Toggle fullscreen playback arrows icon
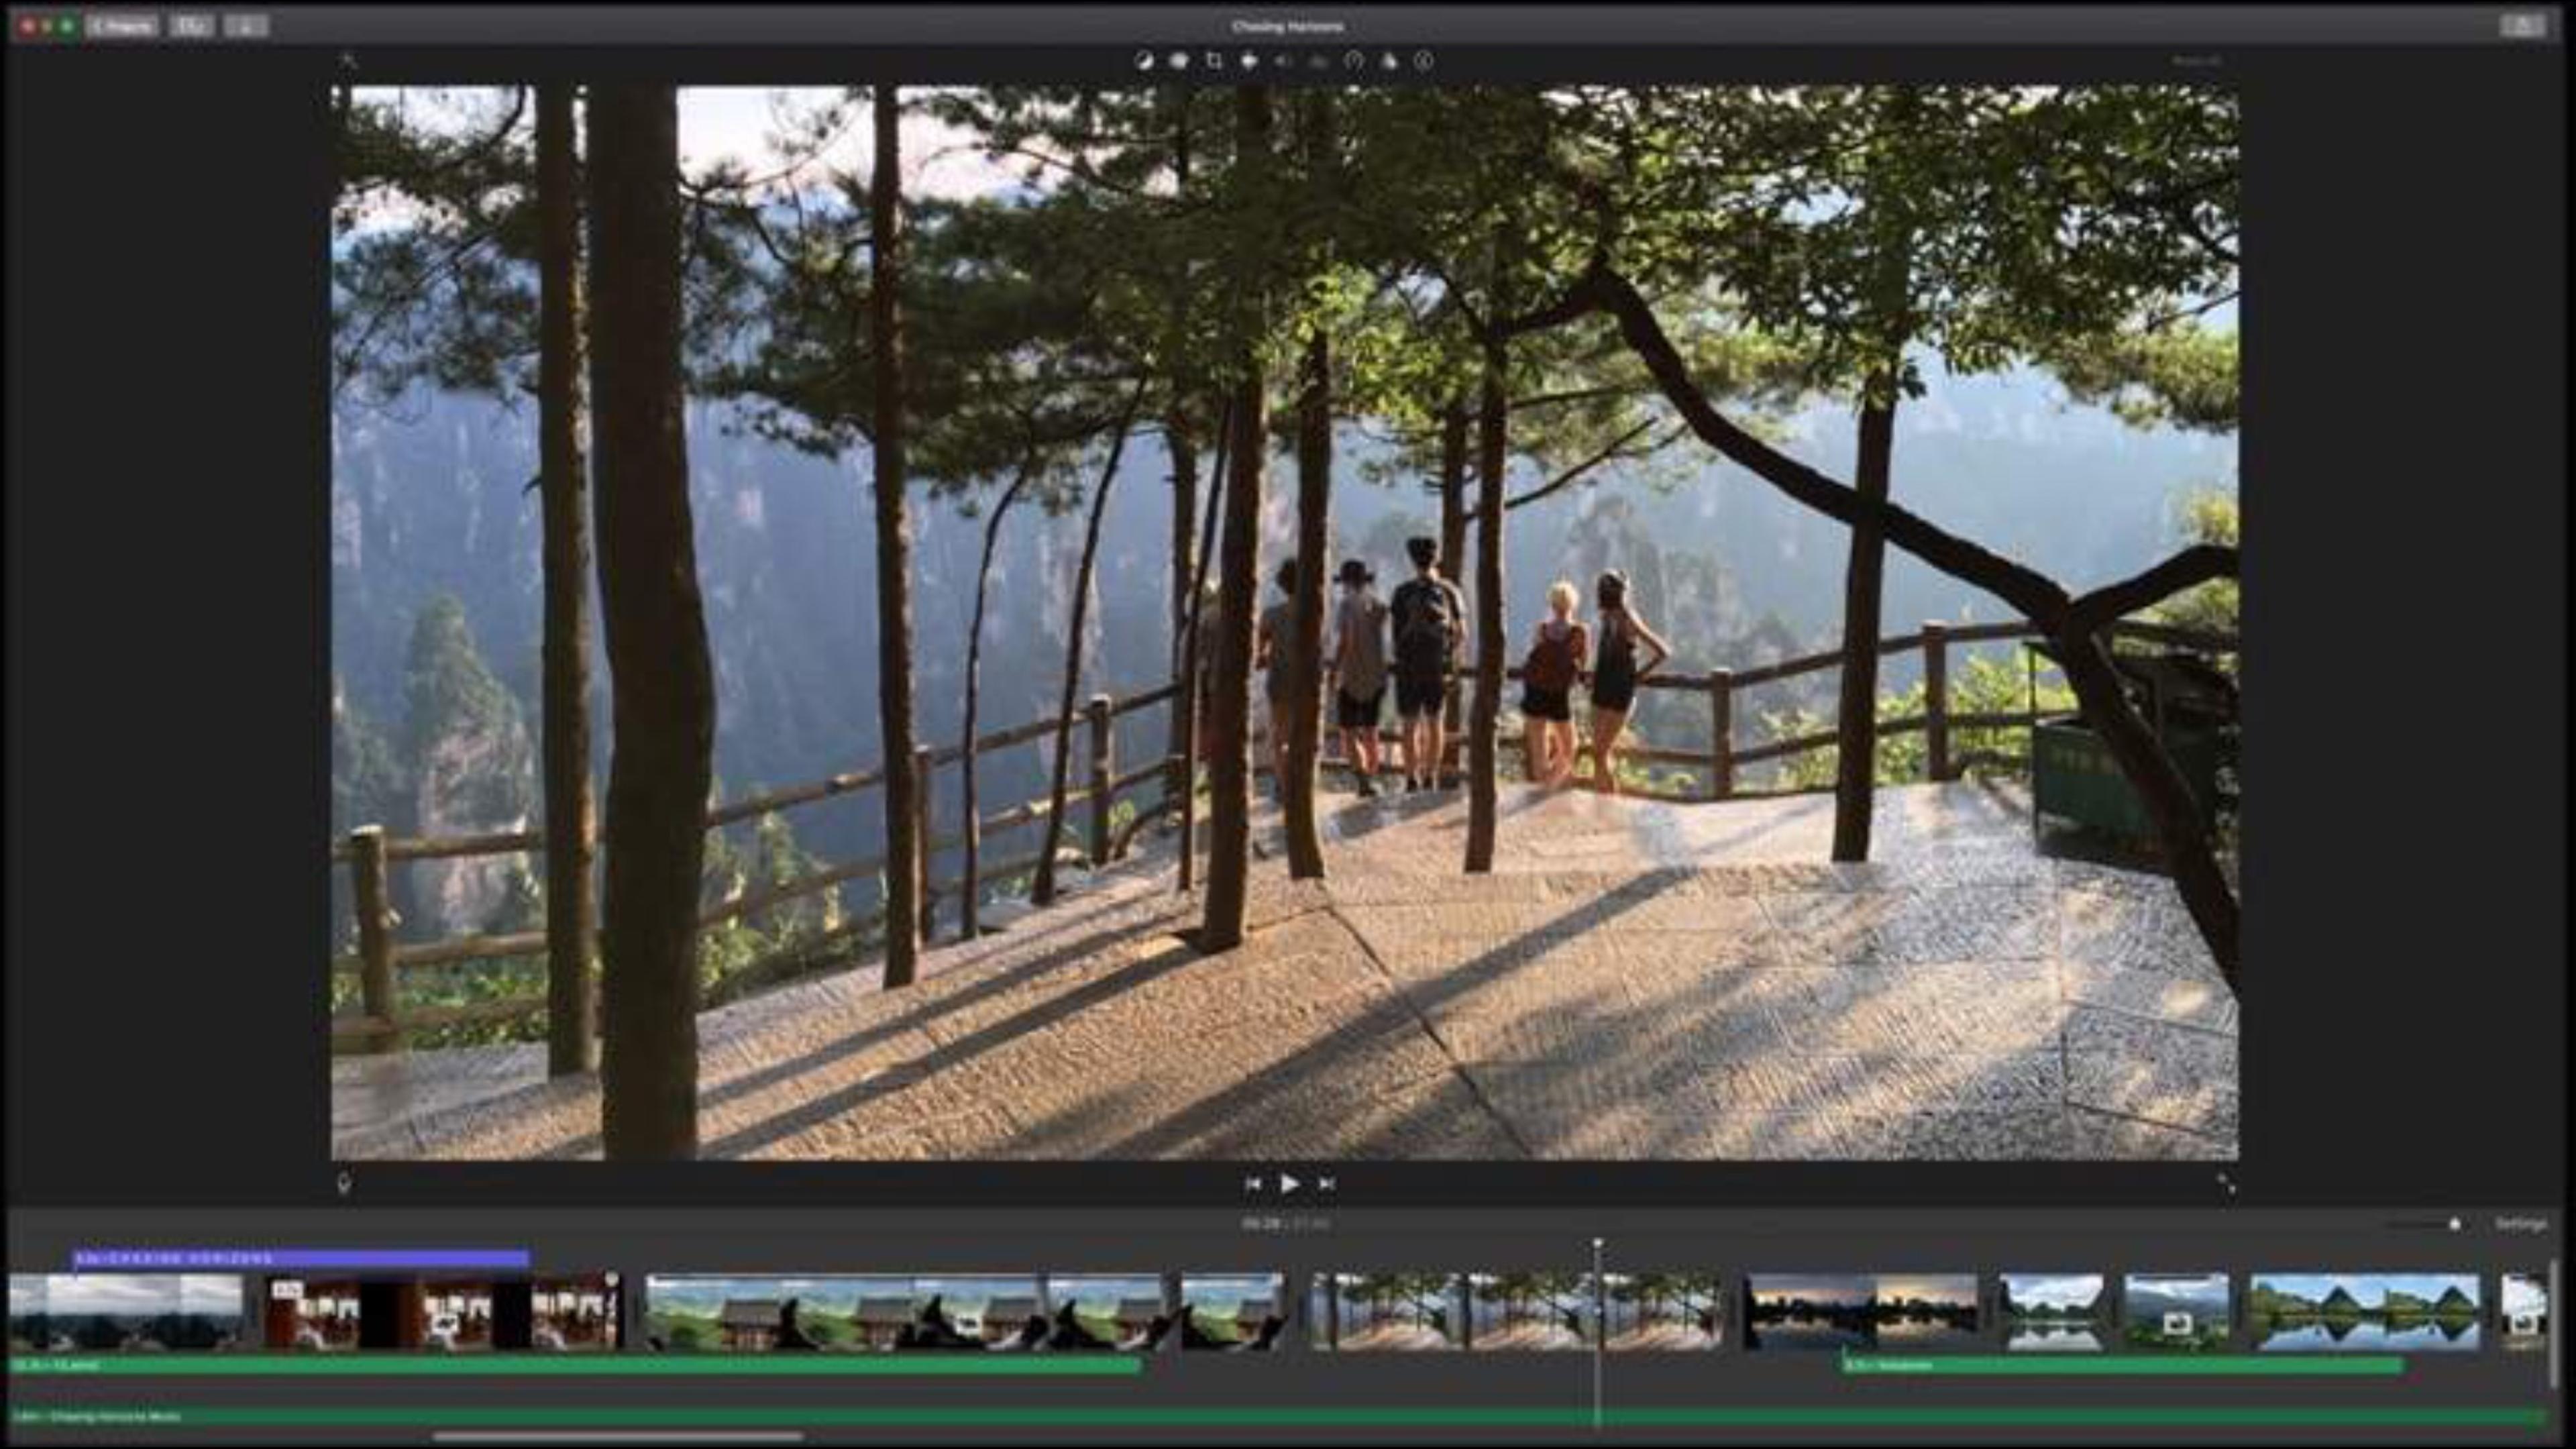Image resolution: width=2576 pixels, height=1449 pixels. (2226, 1184)
